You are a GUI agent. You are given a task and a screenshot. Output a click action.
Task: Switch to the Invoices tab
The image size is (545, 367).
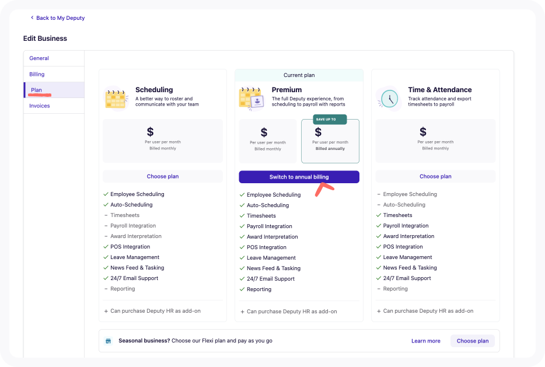pos(40,106)
